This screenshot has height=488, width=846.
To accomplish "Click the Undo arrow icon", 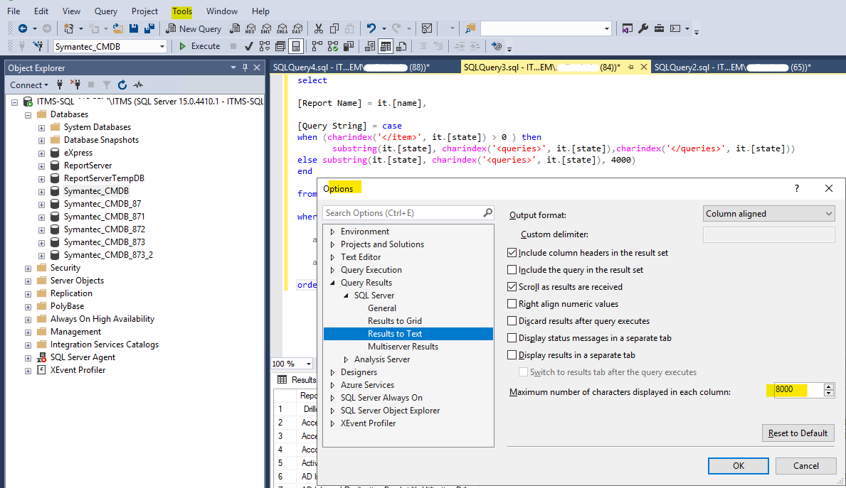I will point(371,28).
